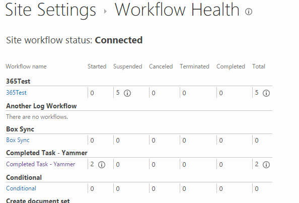Click the Completed column header

click(x=231, y=66)
